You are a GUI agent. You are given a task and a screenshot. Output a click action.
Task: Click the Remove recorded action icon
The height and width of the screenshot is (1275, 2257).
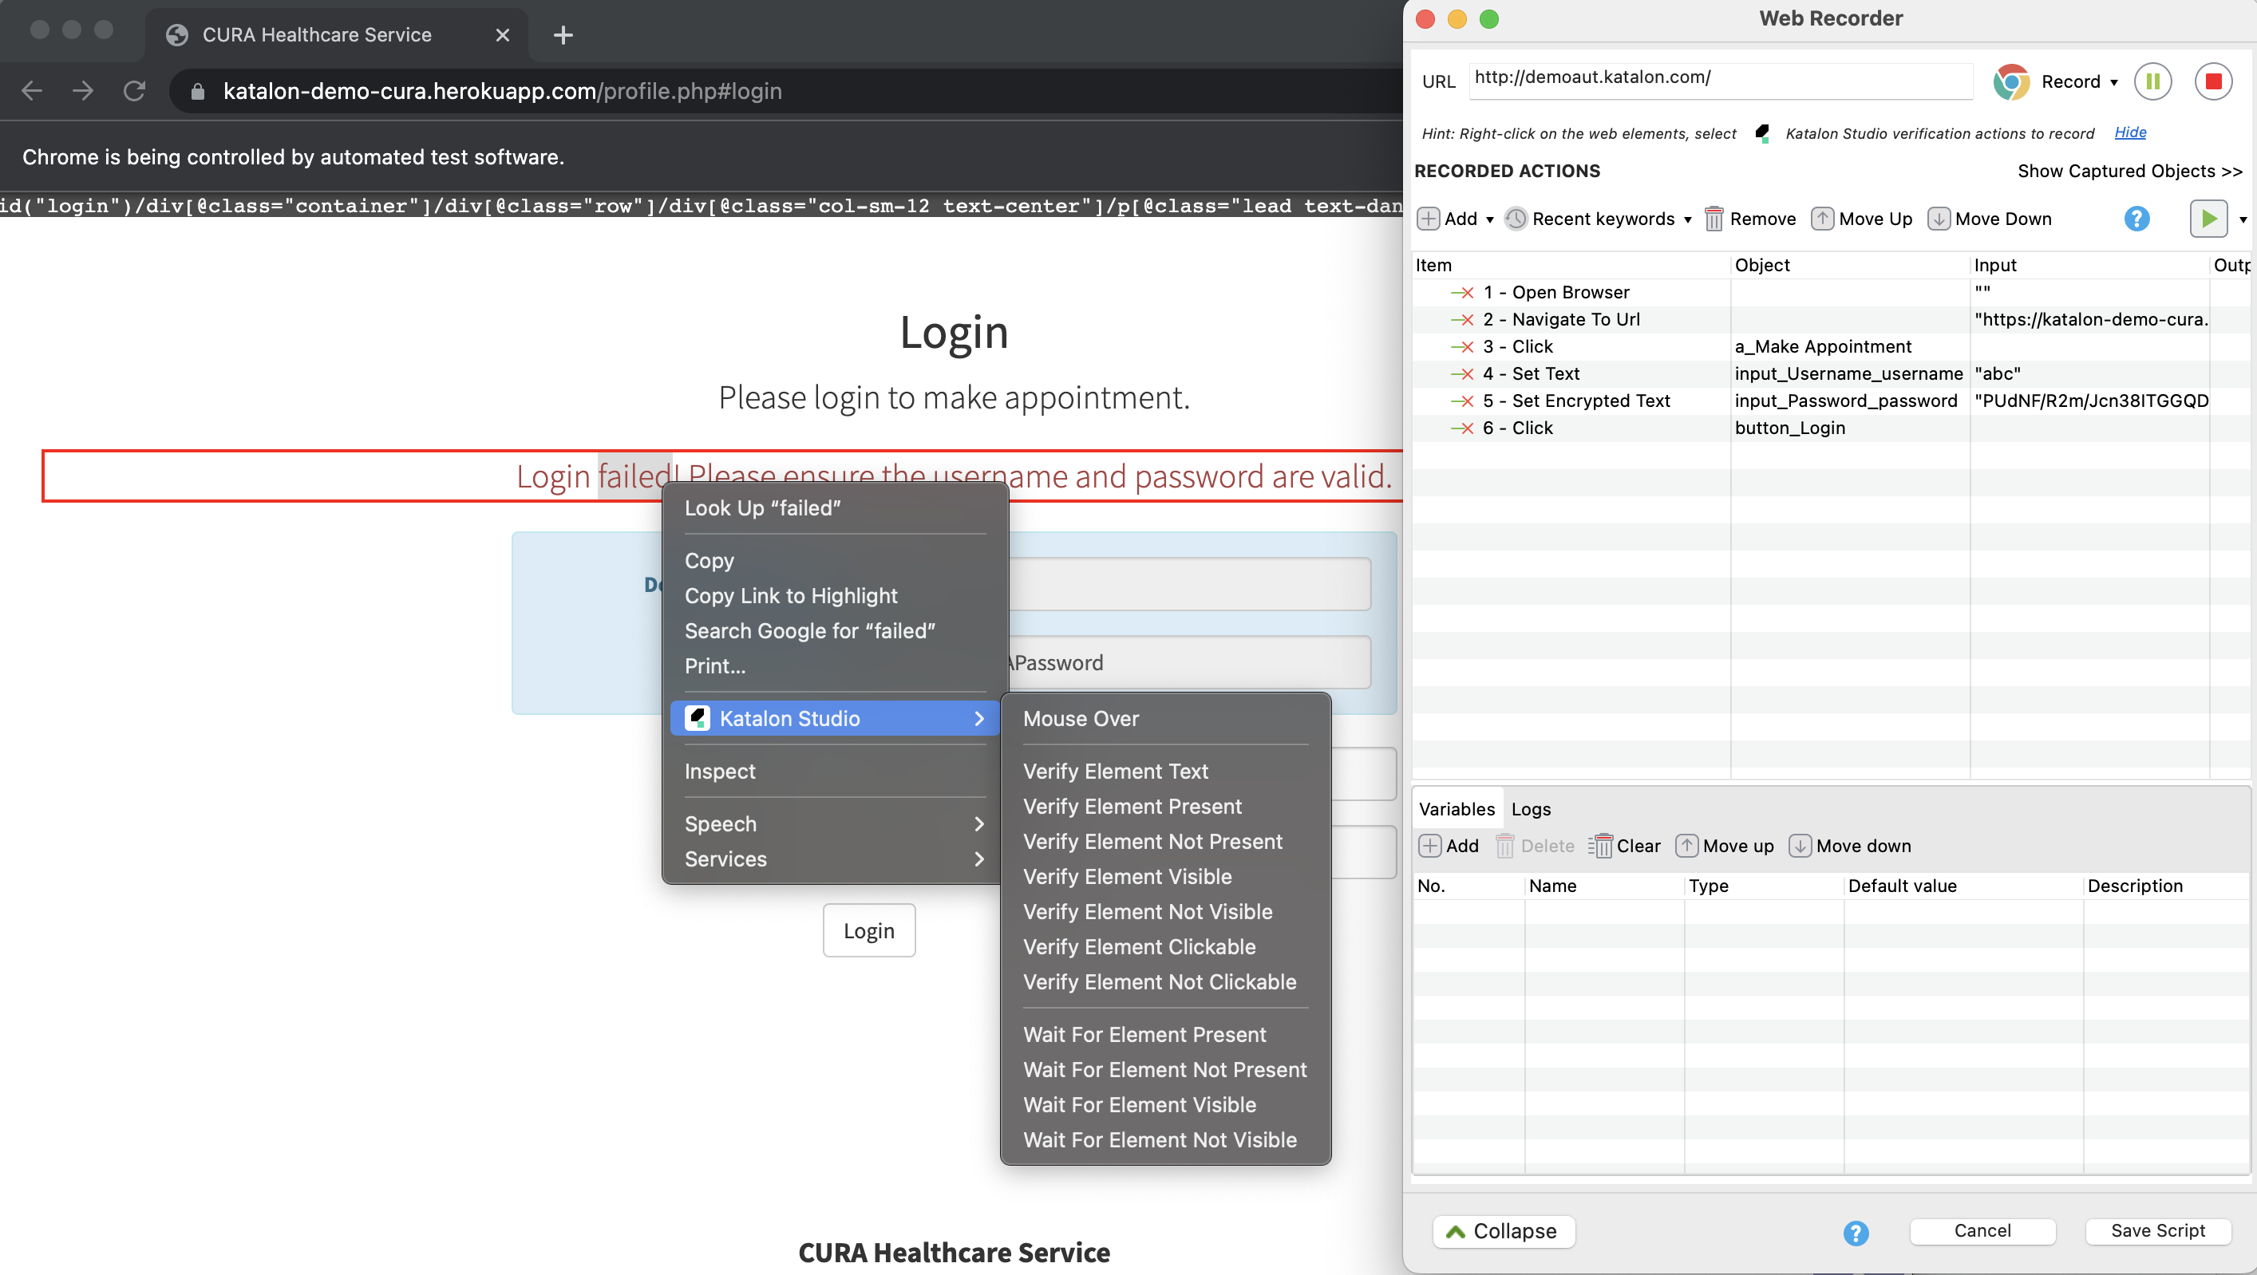tap(1711, 219)
